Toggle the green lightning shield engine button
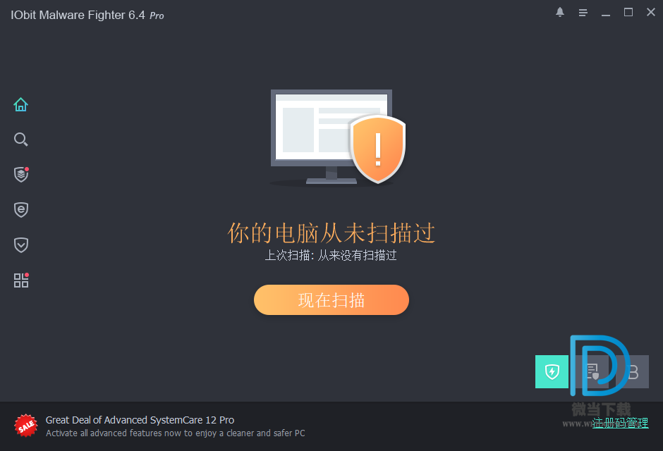The height and width of the screenshot is (451, 663). pyautogui.click(x=552, y=371)
